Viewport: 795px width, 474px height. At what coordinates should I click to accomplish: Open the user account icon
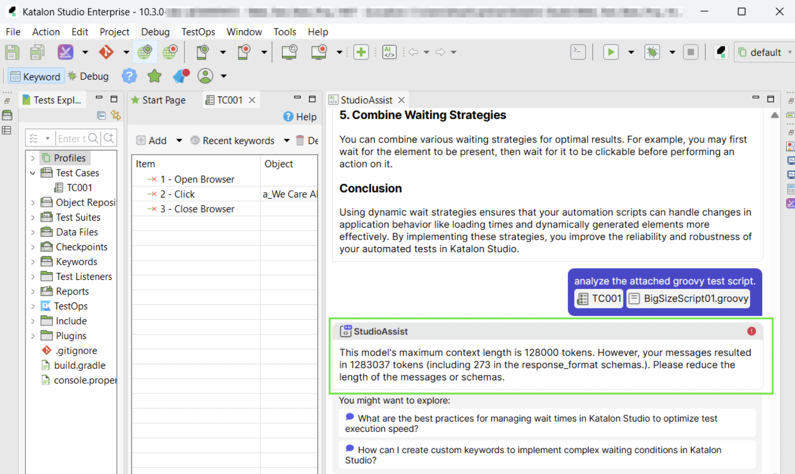click(x=205, y=76)
